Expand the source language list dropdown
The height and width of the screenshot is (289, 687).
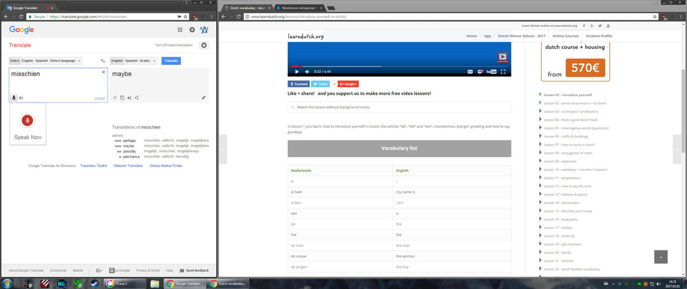[79, 61]
